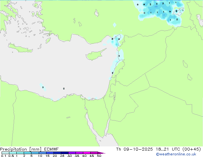Click the "25" legend scale value
The width and height of the screenshot is (203, 157).
pyautogui.click(x=62, y=156)
